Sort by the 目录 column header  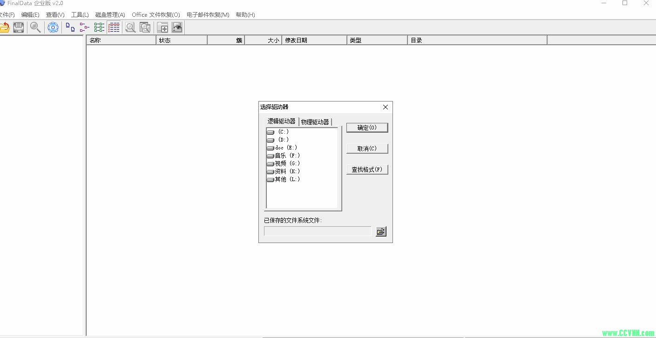477,41
